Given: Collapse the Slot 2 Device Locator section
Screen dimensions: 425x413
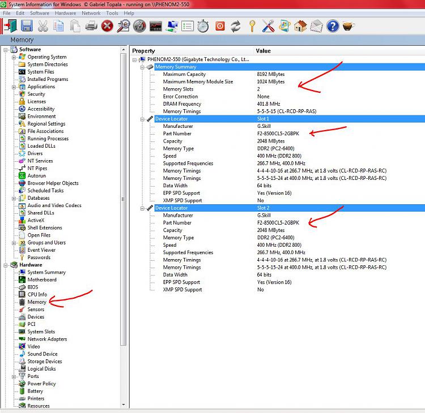Looking at the screenshot, I should (142, 208).
